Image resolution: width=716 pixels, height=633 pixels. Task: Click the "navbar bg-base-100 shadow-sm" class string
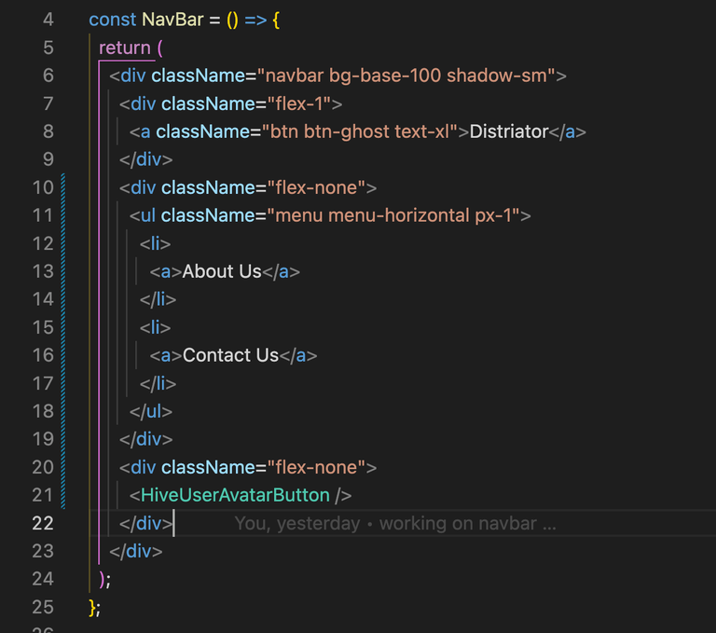406,76
